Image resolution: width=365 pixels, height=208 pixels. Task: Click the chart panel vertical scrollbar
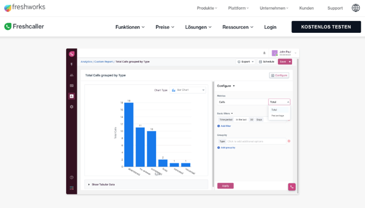[213, 134]
